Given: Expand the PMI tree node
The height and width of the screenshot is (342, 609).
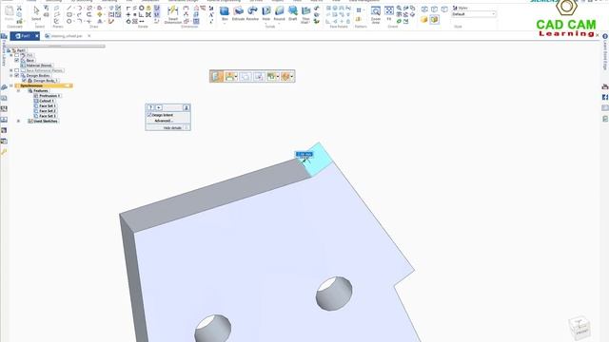Looking at the screenshot, I should (x=11, y=55).
